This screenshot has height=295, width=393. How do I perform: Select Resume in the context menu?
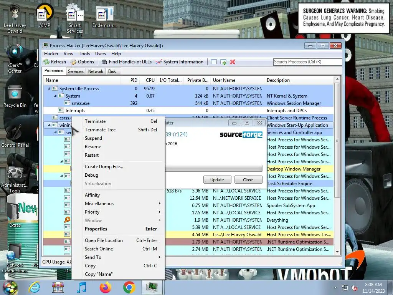(122, 147)
